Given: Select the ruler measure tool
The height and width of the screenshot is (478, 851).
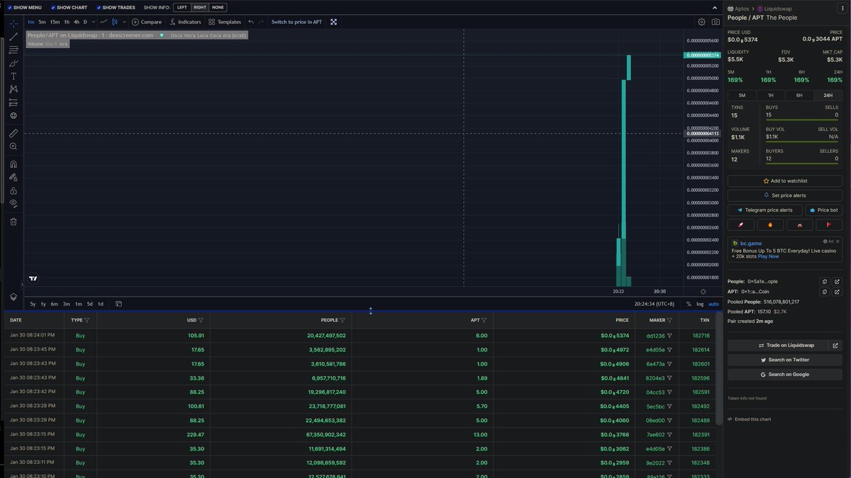Looking at the screenshot, I should [13, 133].
